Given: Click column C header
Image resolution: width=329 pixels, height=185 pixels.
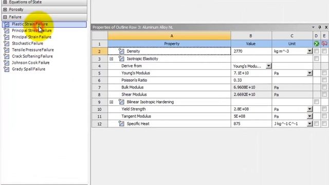Looking at the screenshot, I should [292, 36].
